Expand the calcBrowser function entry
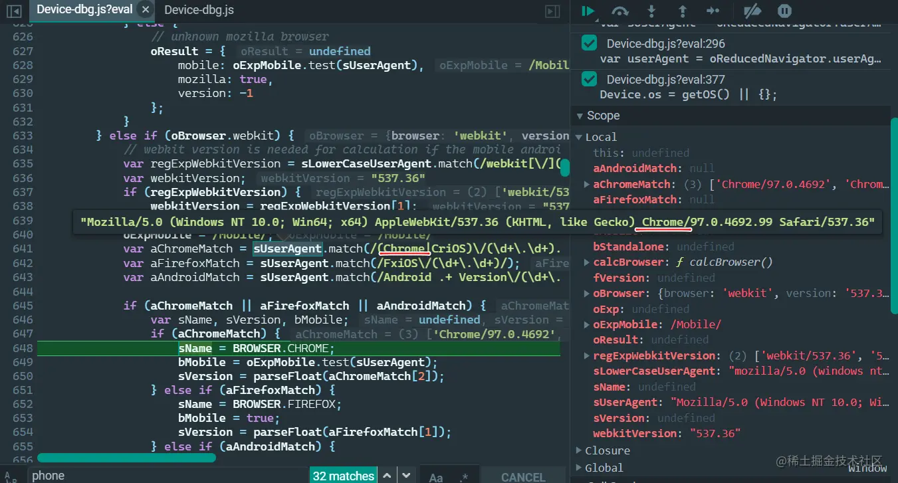 586,262
